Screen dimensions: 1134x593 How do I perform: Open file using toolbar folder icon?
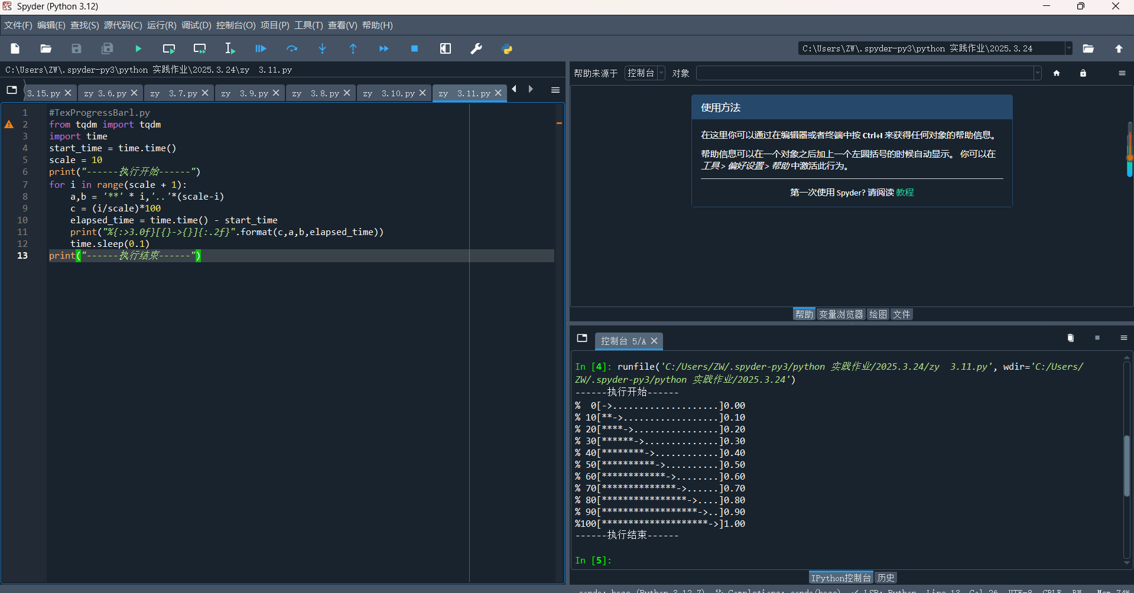tap(46, 48)
